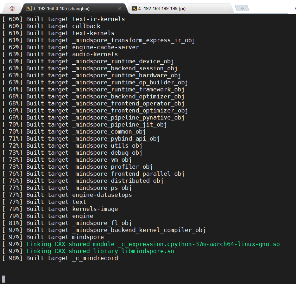Viewport: 296px width, 284px height.
Task: Click the 'text-ir-kernels' build line
Action: click(63, 19)
